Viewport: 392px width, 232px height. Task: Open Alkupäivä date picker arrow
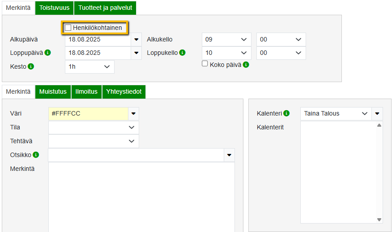136,39
